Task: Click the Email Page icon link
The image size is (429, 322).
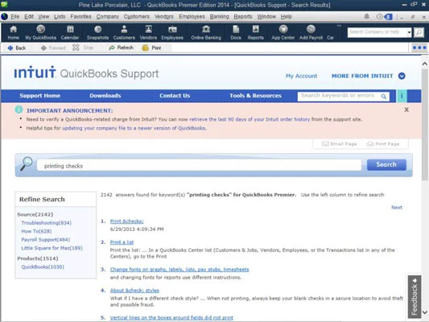Action: tap(340, 144)
